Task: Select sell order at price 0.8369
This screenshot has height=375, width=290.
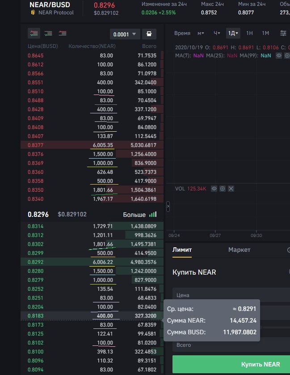Action: coord(92,163)
